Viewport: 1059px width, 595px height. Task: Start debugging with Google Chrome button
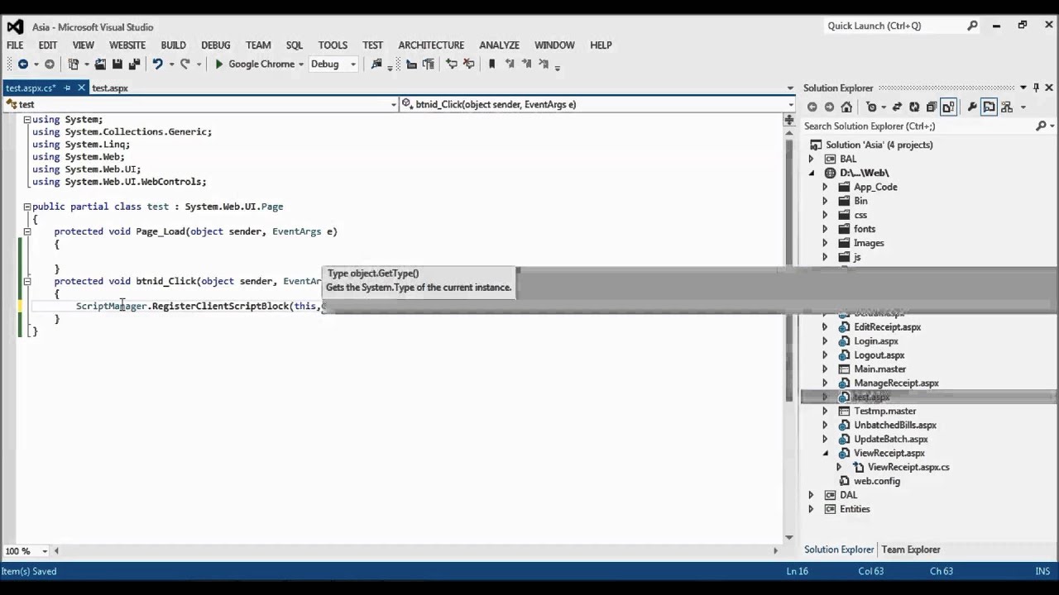coord(255,64)
